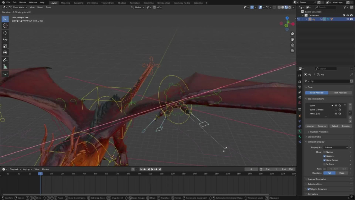Click the viewport zoom magnifier icon
Image resolution: width=355 pixels, height=200 pixels.
point(292,34)
